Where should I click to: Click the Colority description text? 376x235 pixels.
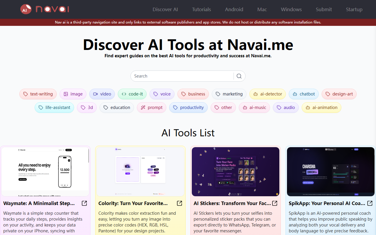[x=137, y=222]
